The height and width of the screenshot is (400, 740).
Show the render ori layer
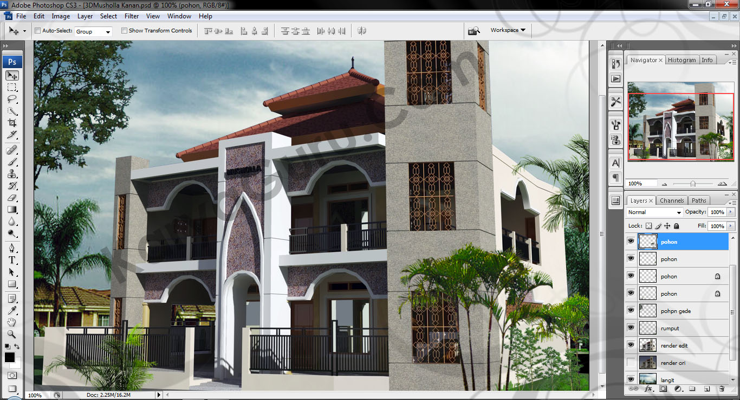631,362
